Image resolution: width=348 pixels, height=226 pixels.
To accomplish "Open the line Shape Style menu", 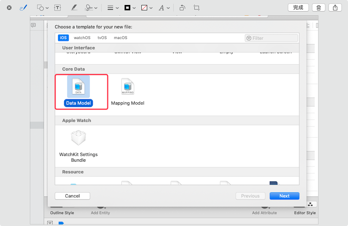I will [x=113, y=8].
